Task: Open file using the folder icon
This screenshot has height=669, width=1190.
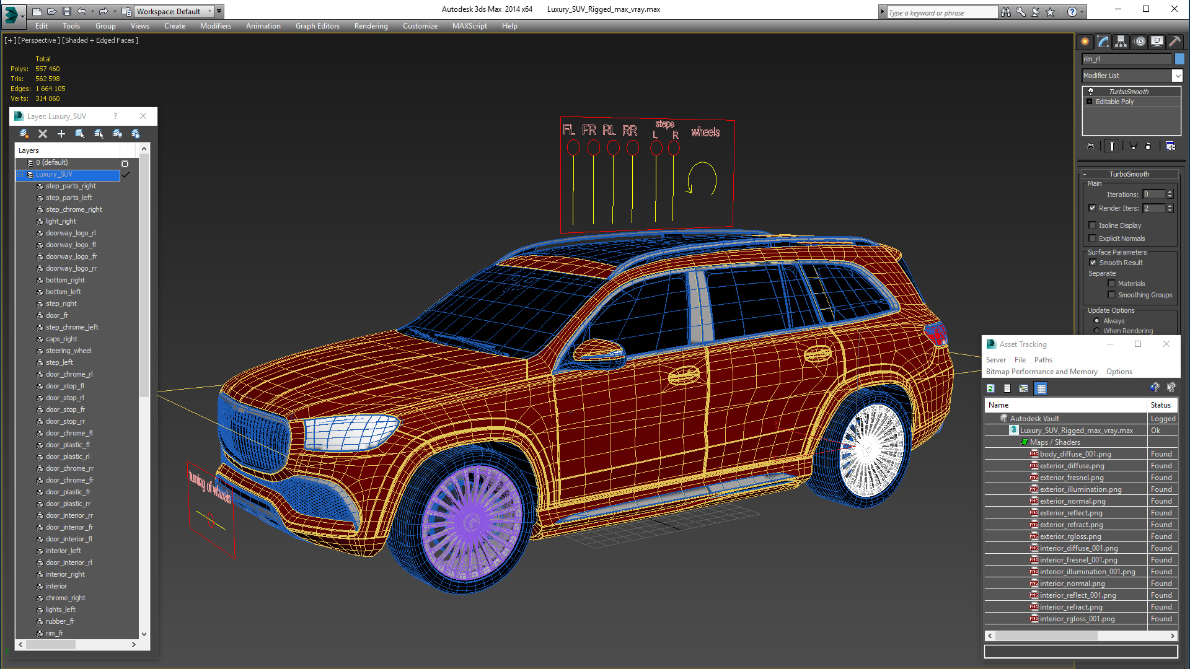Action: 52,11
